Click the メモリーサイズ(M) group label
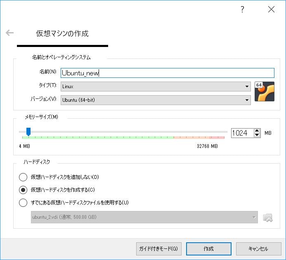286x260 pixels. (41, 117)
